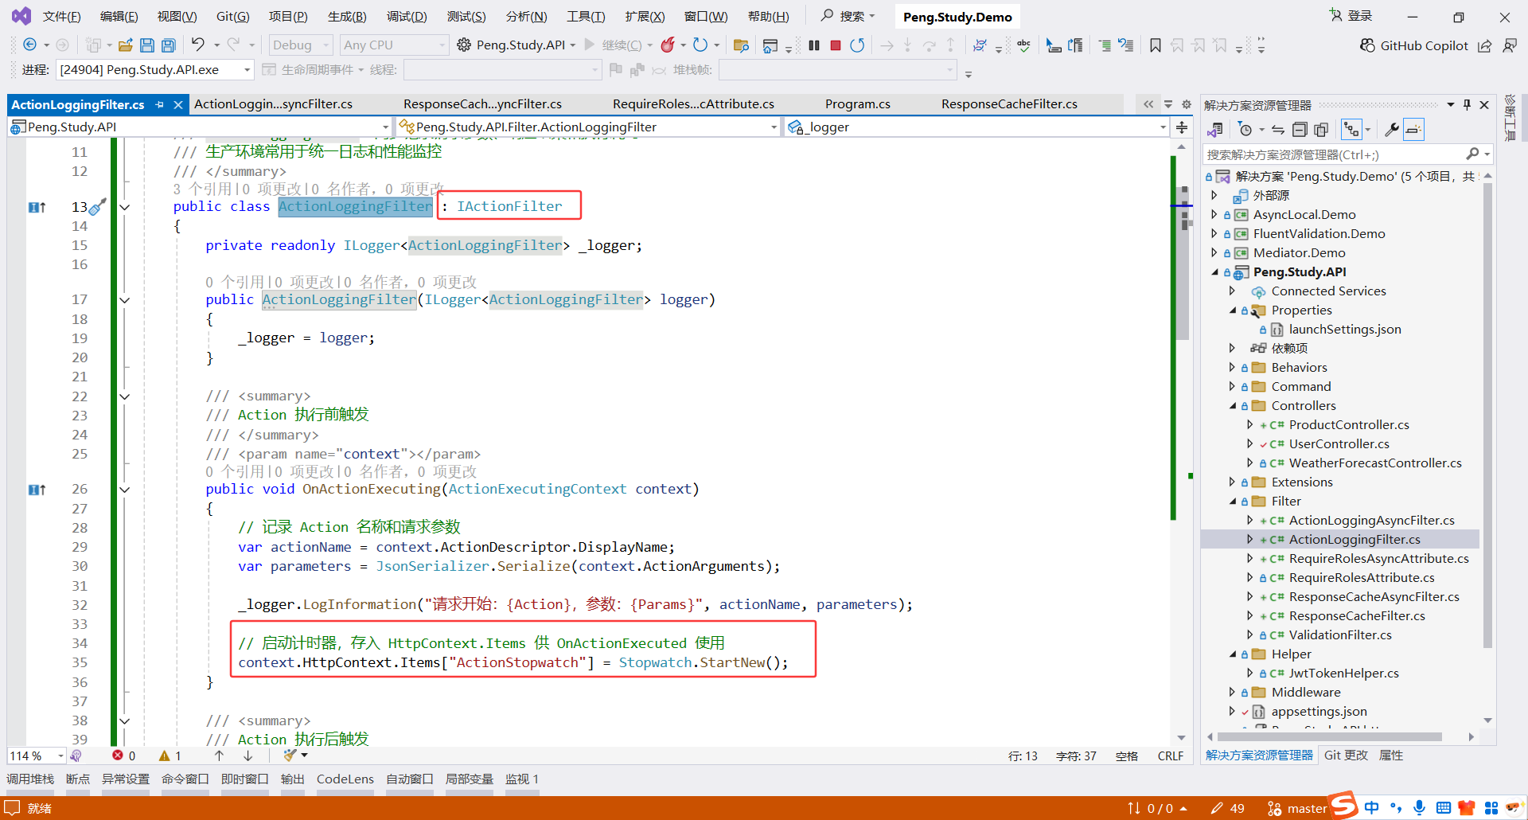1528x820 pixels.
Task: Go to previous issue up arrow
Action: 220,756
